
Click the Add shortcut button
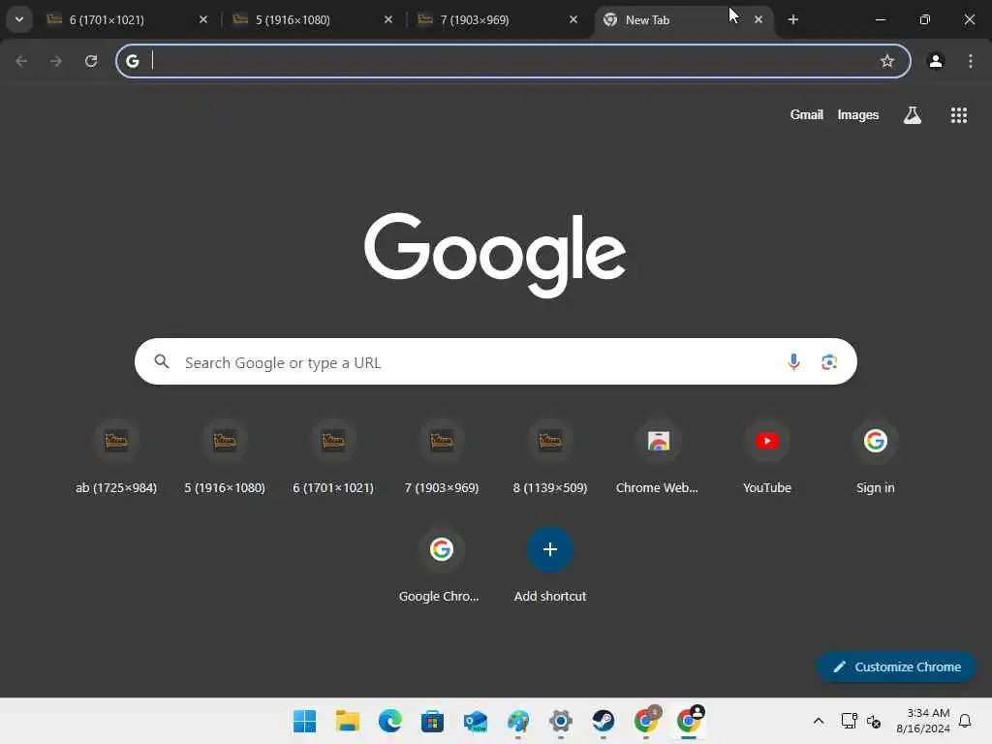pyautogui.click(x=550, y=565)
